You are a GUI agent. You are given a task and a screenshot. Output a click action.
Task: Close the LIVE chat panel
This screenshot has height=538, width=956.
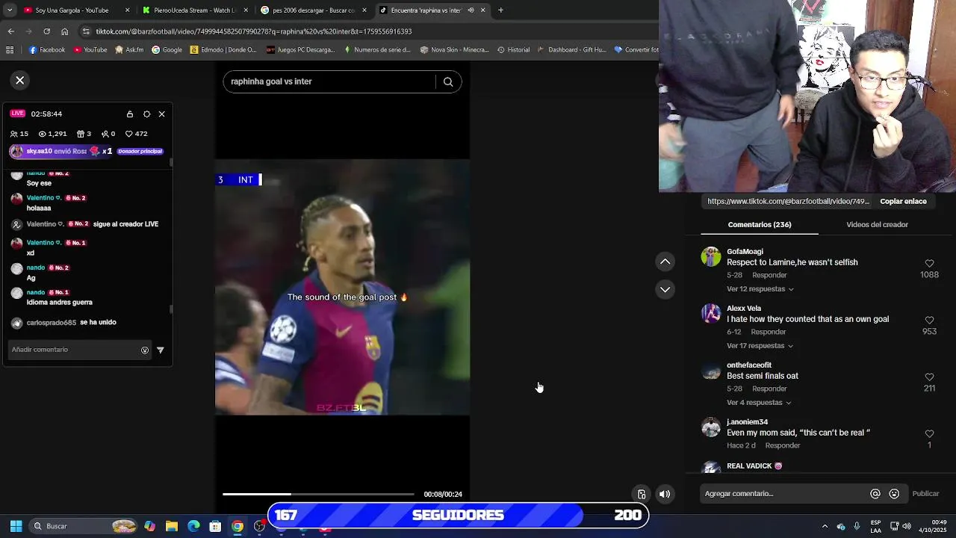tap(161, 114)
